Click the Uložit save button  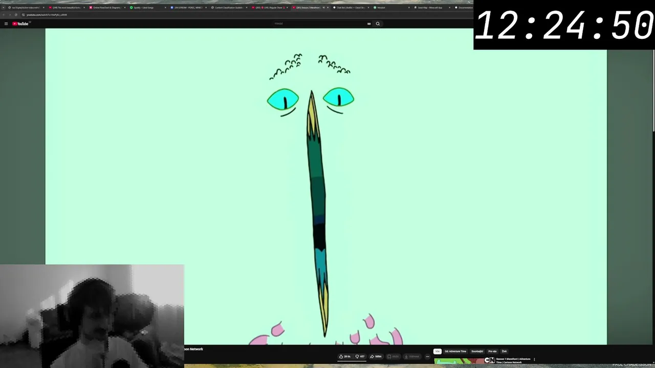(393, 356)
